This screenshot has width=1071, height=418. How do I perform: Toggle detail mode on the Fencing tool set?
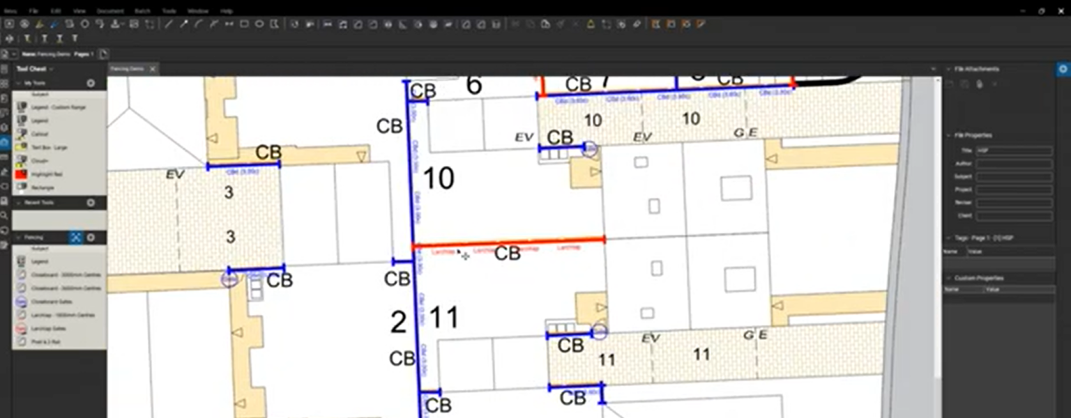75,238
